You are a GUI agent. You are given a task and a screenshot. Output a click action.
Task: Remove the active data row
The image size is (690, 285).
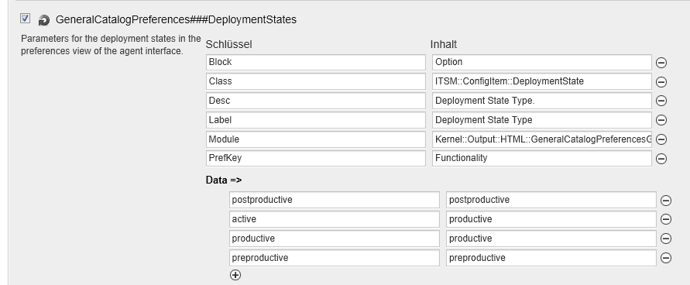point(666,219)
